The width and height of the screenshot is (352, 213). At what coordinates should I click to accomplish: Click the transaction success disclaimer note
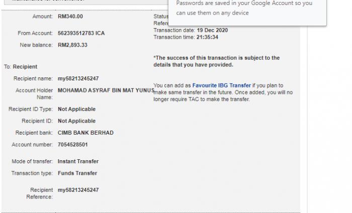tap(216, 61)
